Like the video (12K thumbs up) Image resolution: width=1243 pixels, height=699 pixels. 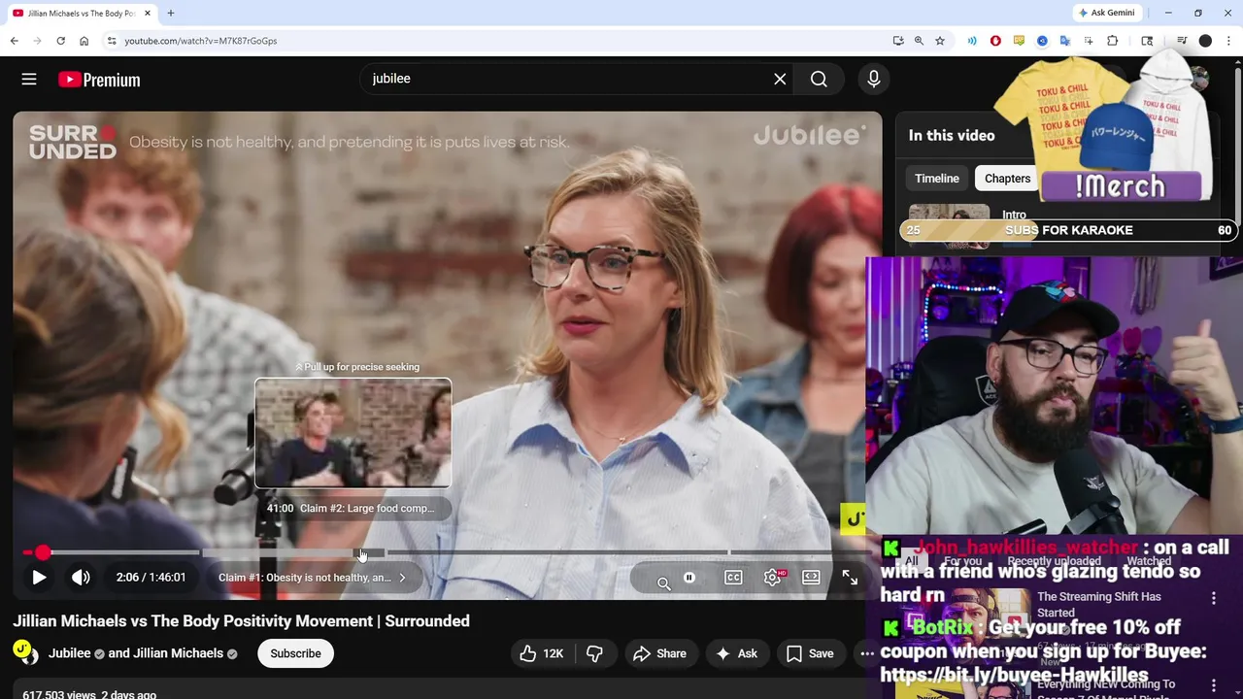542,653
